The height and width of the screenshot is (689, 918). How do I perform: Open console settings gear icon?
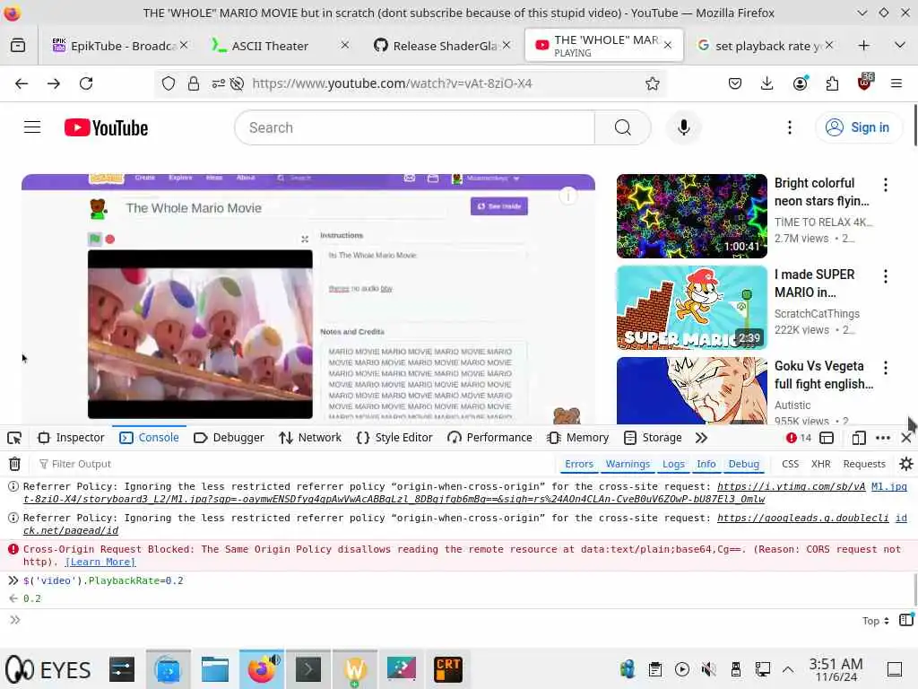tap(905, 464)
